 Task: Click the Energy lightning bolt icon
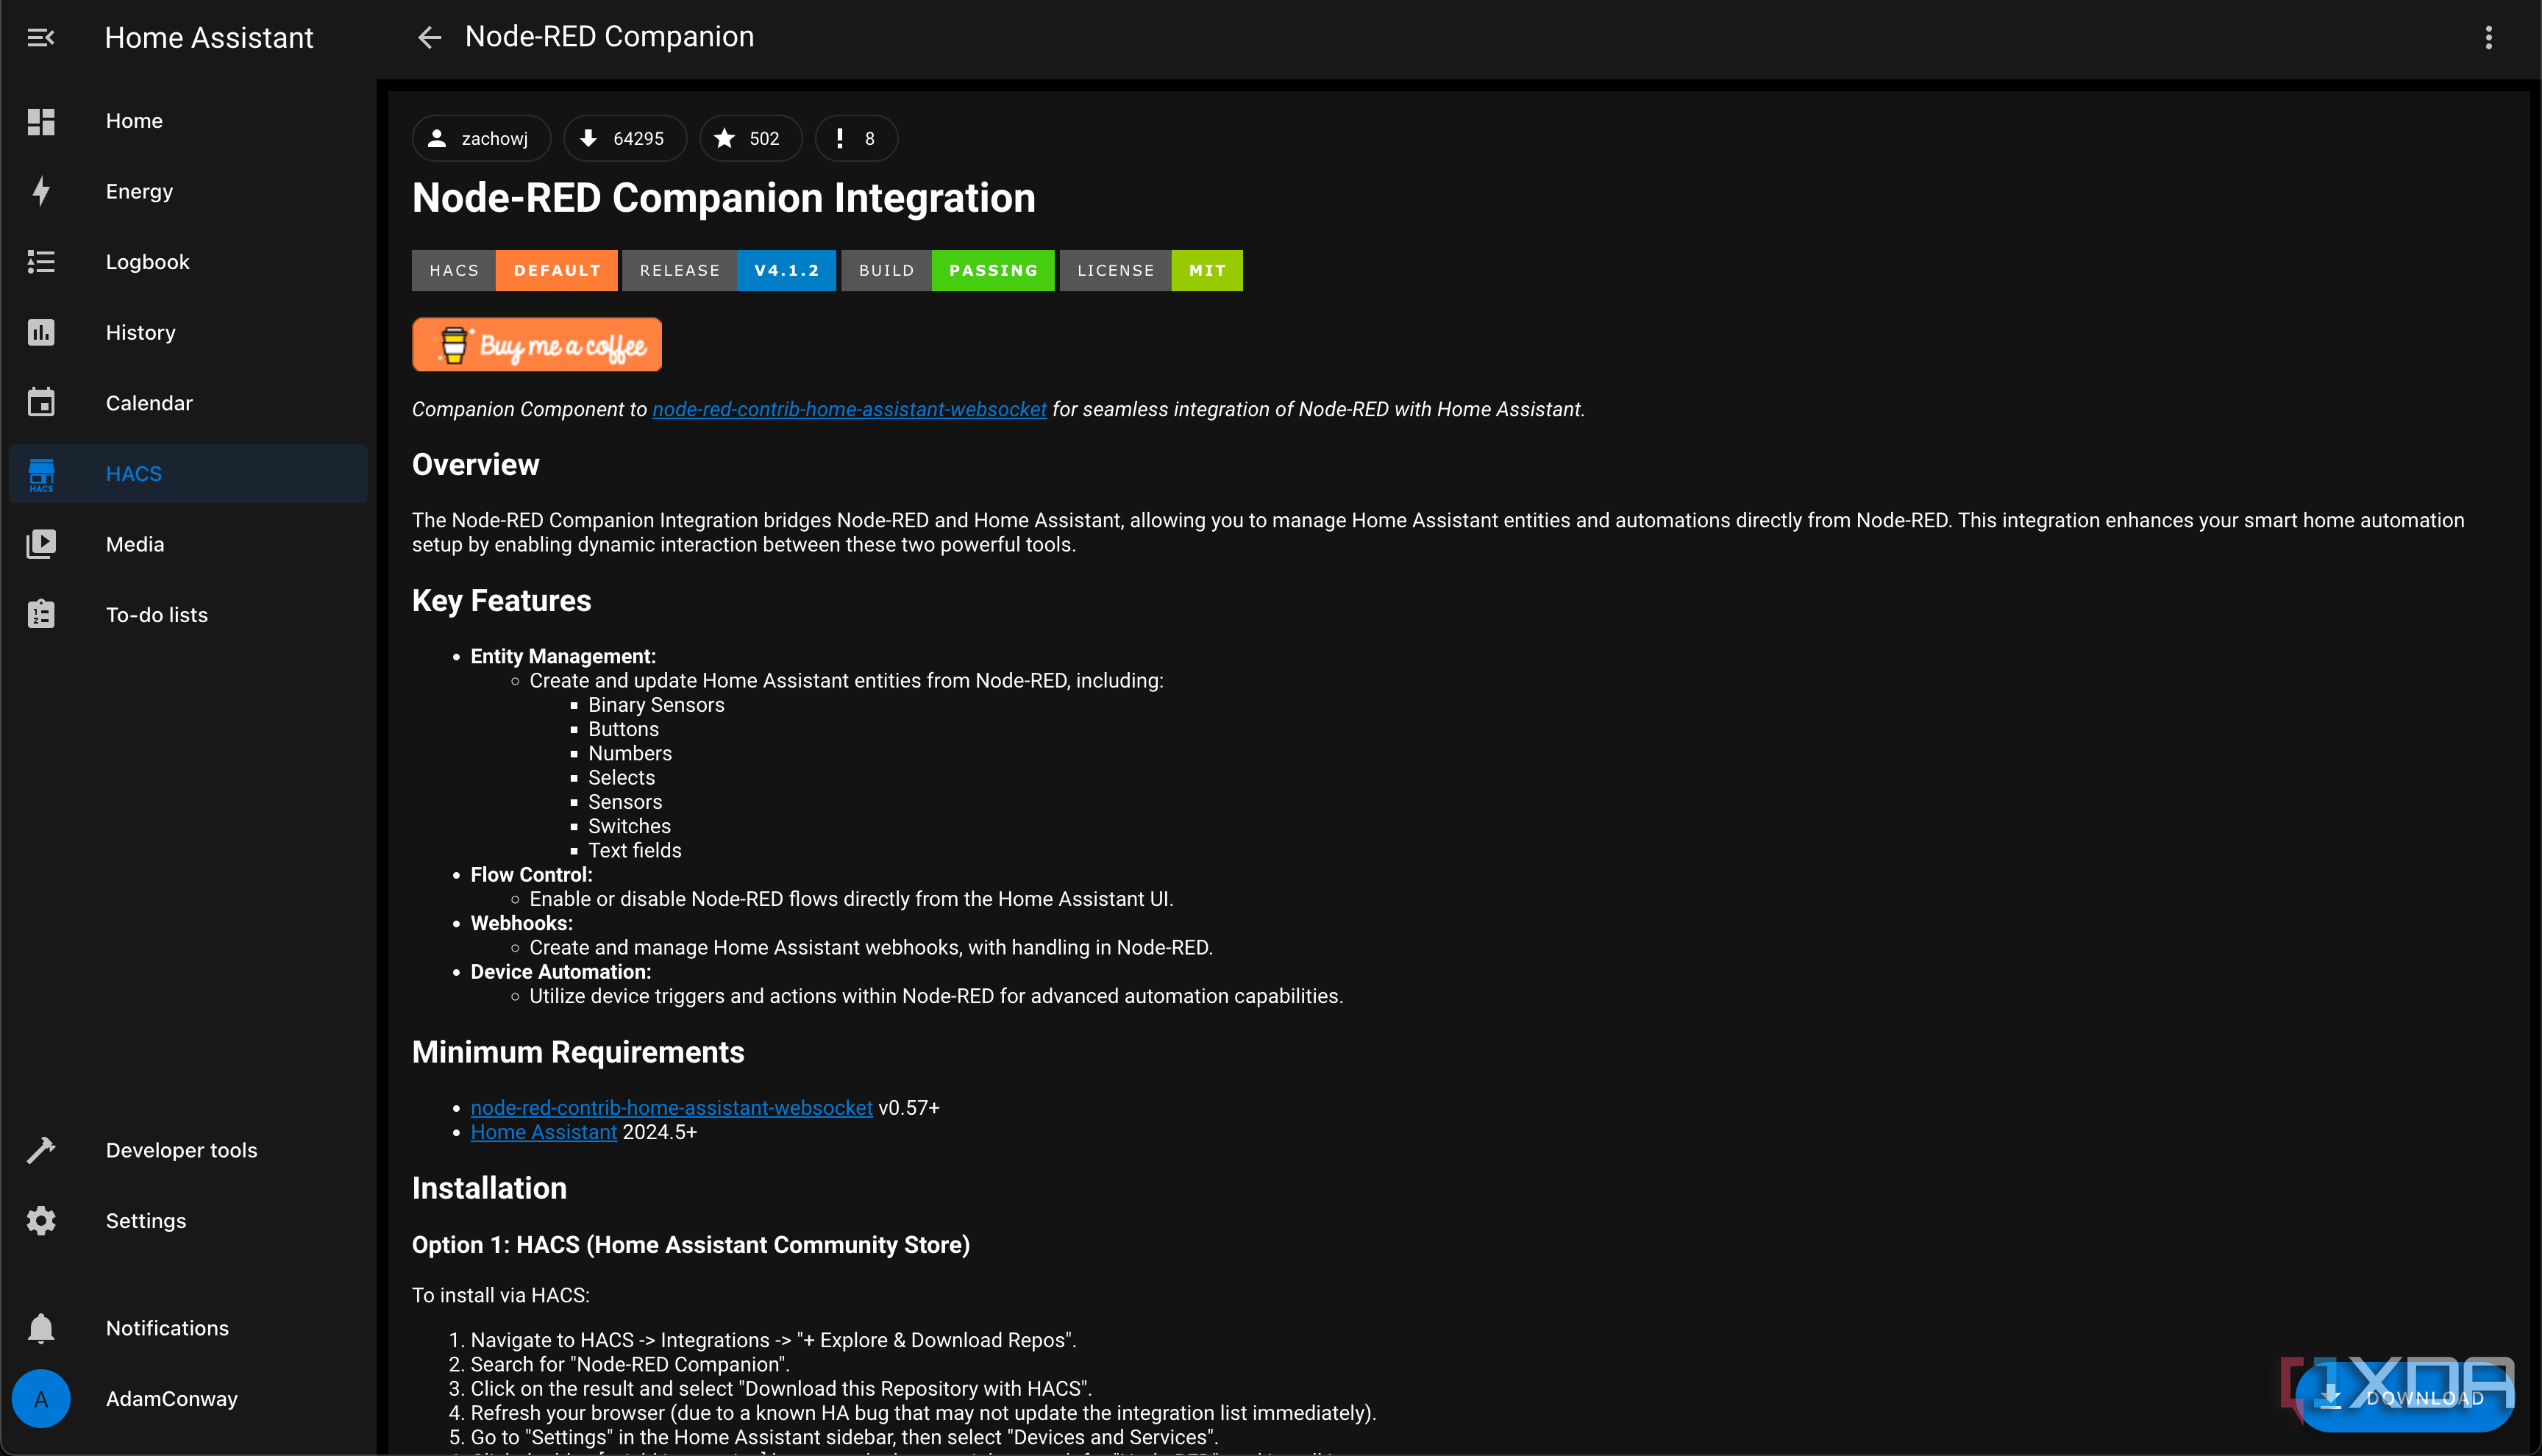pyautogui.click(x=41, y=191)
